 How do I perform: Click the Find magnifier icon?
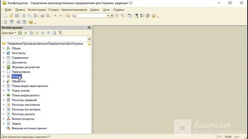[x=74, y=16]
